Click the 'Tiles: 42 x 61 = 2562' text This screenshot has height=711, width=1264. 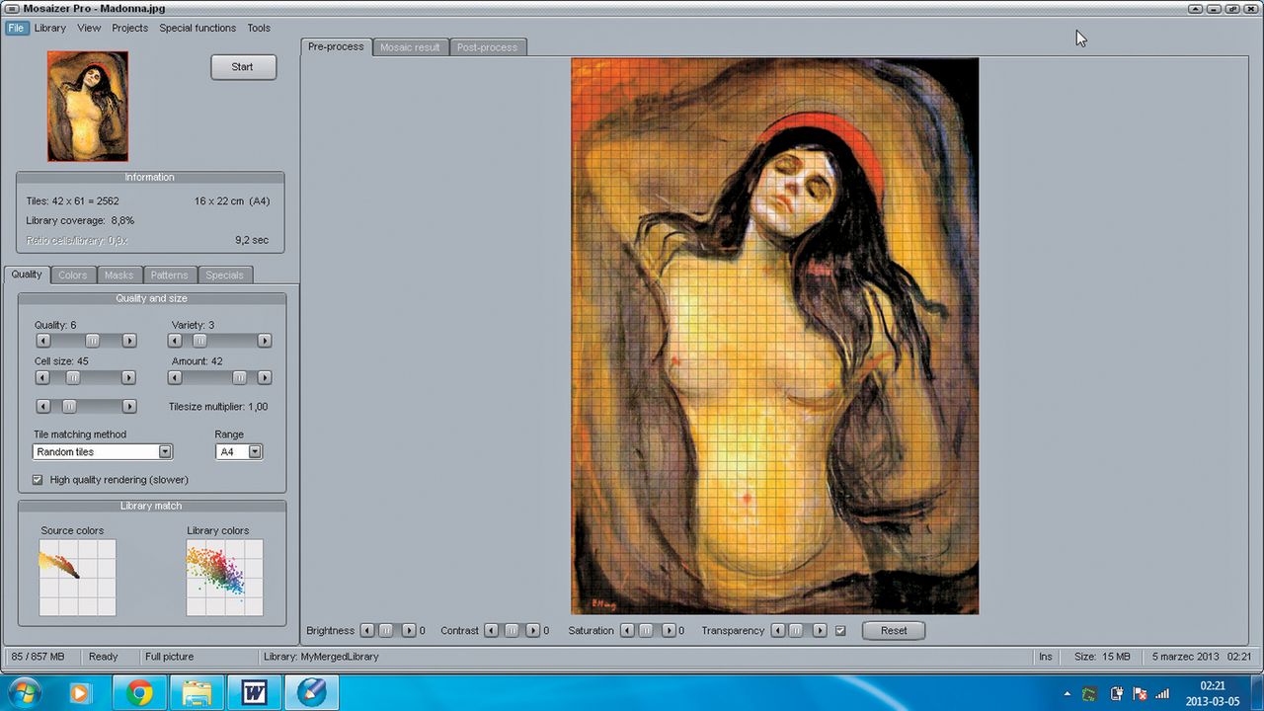pyautogui.click(x=72, y=200)
